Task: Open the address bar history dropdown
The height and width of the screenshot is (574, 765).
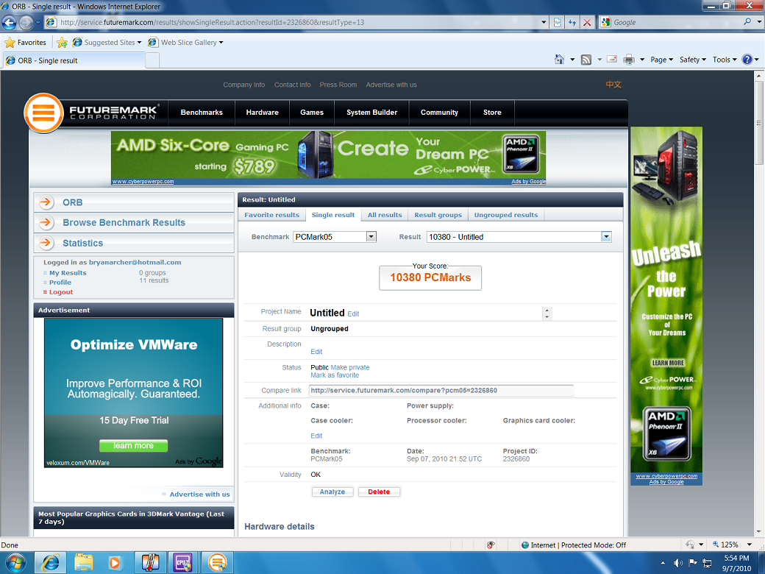Action: [544, 22]
